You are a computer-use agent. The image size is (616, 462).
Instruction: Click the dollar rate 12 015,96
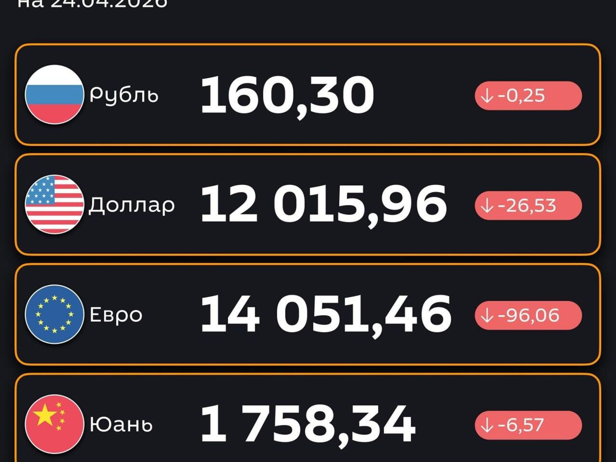point(323,205)
